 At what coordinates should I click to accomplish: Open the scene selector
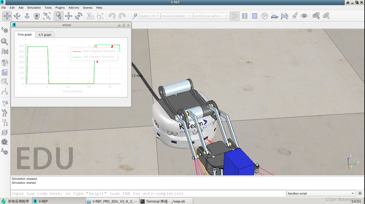pos(326,16)
